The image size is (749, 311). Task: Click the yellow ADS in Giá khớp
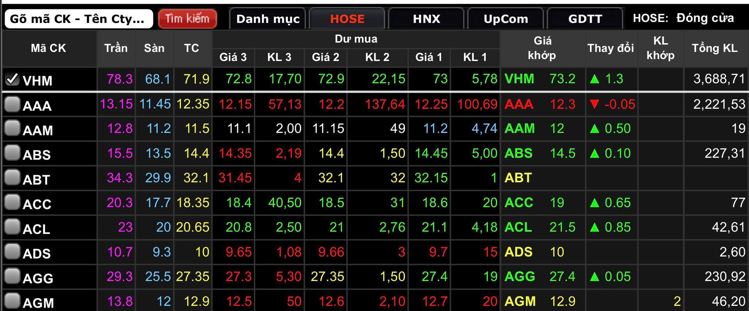[x=518, y=252]
